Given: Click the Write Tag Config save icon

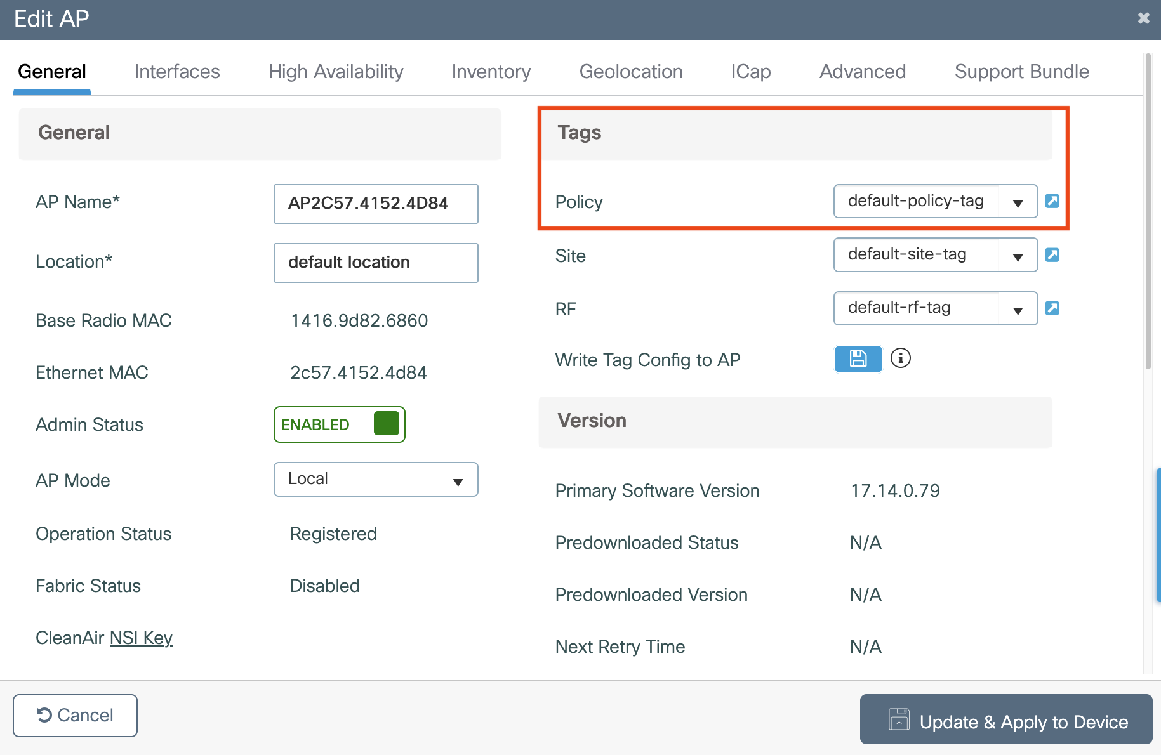Looking at the screenshot, I should (x=858, y=359).
